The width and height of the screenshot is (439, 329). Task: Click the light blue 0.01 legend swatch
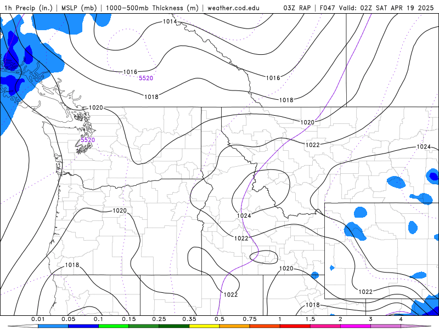point(53,326)
